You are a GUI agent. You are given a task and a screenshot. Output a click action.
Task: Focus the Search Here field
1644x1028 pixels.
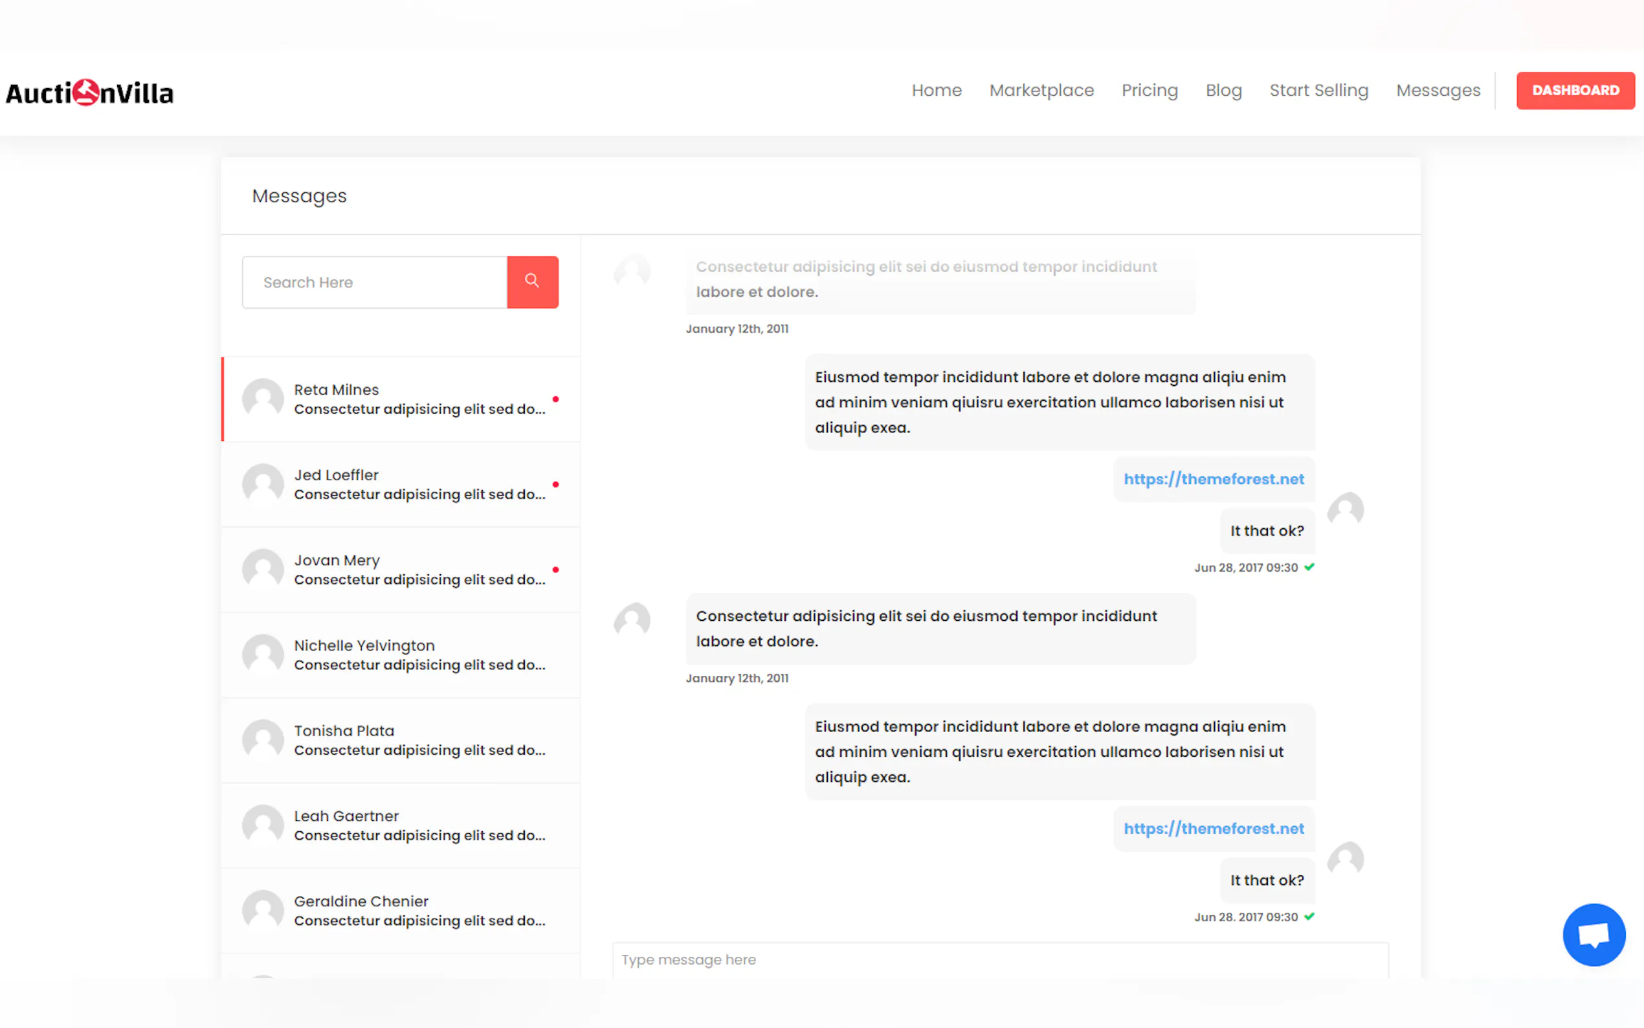[375, 282]
